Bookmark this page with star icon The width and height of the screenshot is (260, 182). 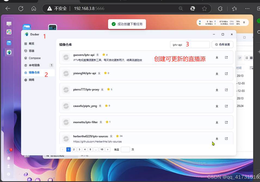click(204, 8)
